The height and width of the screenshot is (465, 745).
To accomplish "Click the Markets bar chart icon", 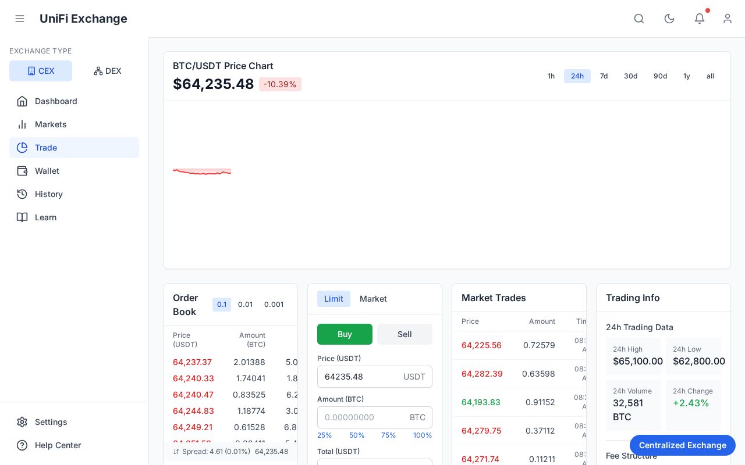I will point(22,124).
